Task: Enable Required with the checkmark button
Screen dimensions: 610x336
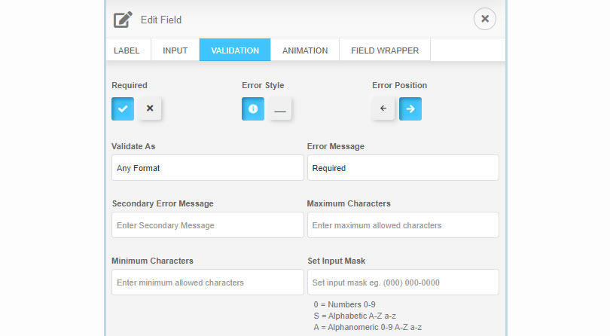Action: (x=123, y=108)
